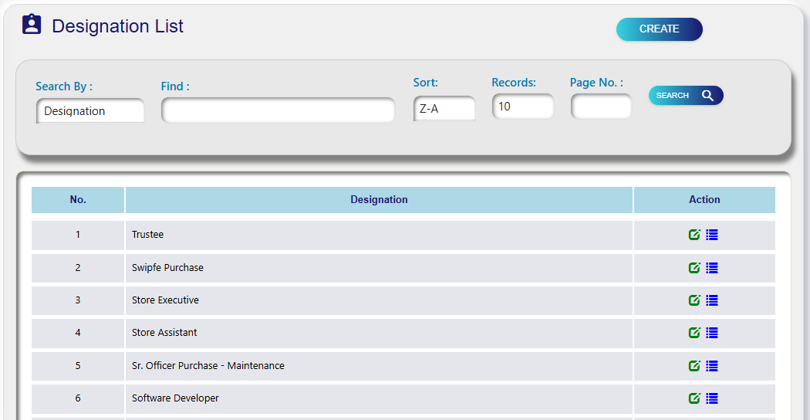View list icon for Store Executive
810x420 pixels.
click(712, 300)
